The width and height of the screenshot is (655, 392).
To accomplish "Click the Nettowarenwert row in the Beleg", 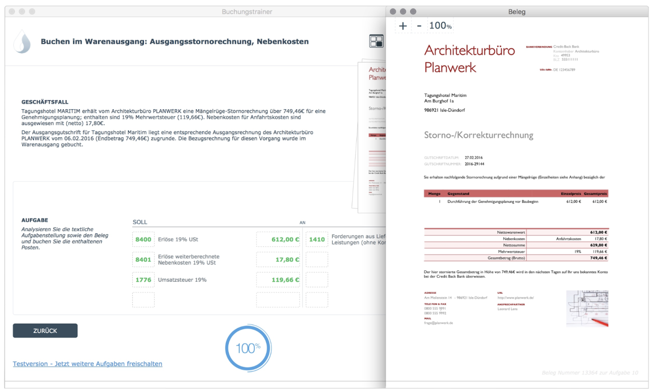I will pos(516,232).
